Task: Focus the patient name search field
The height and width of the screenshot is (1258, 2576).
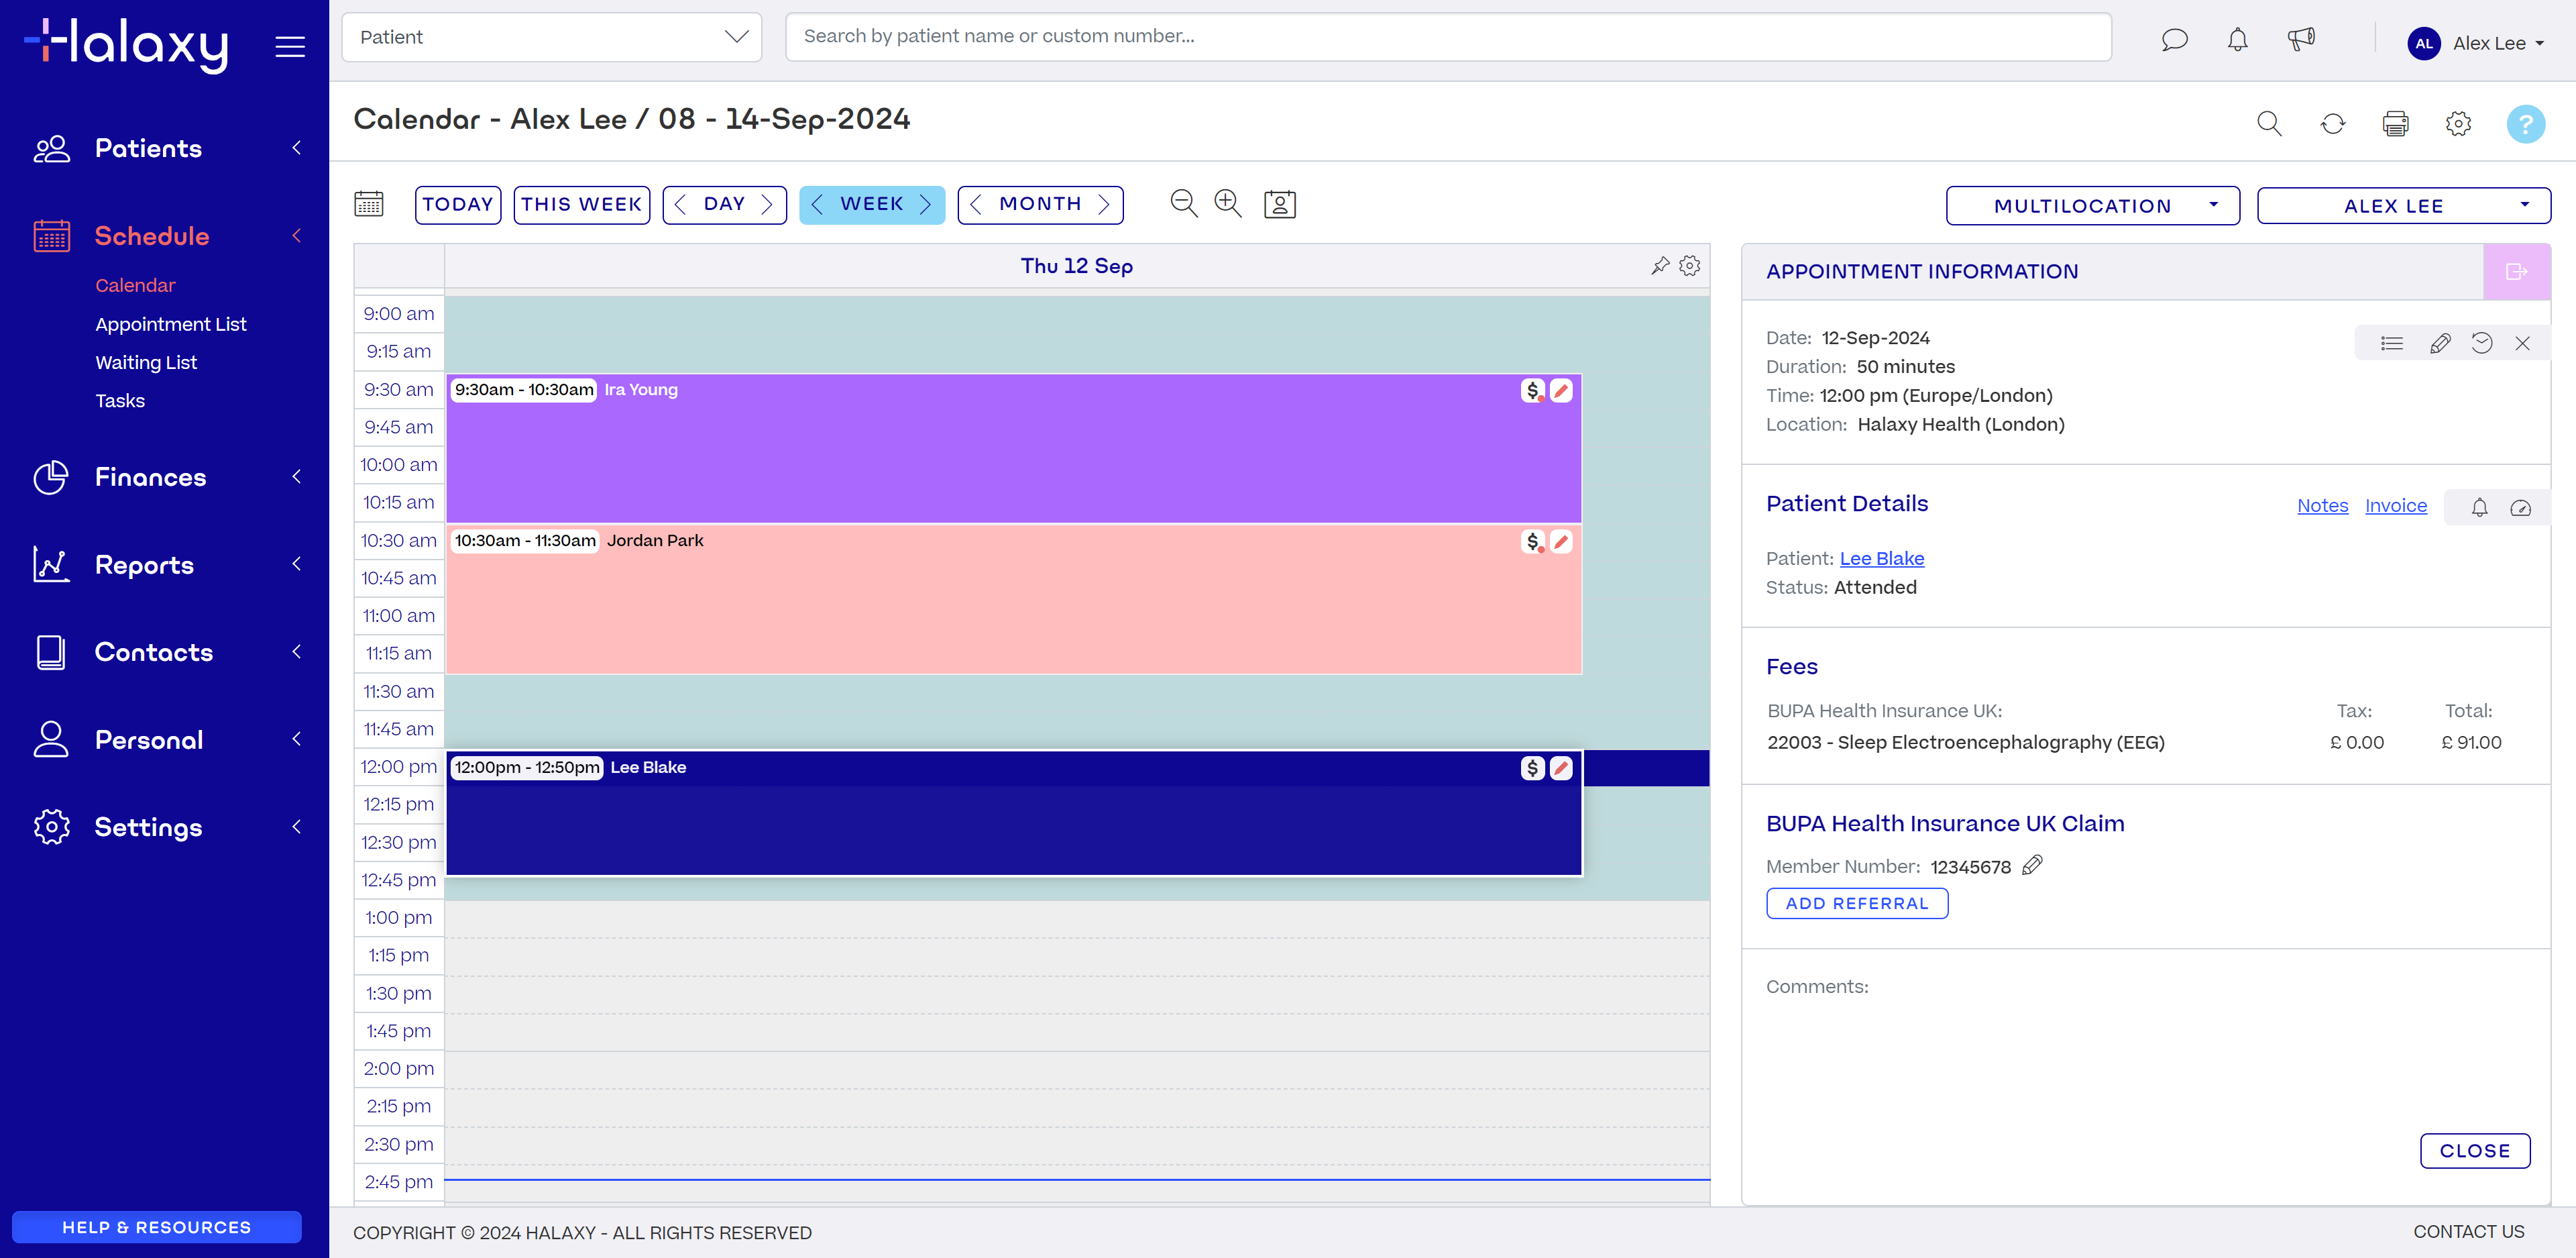Action: point(1448,37)
